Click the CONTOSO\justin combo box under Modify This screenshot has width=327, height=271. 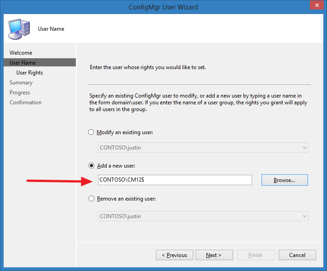[203, 148]
